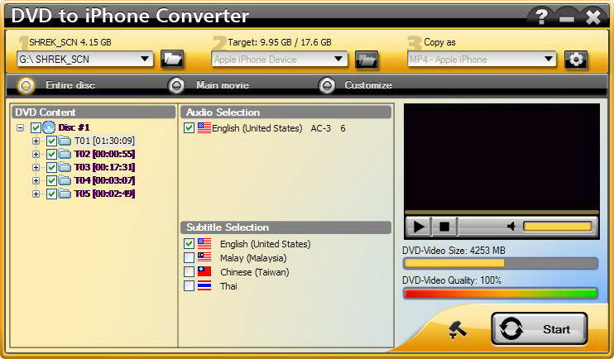Screen dimensions: 614x359
Task: Collapse the Disc #1 tree node
Action: [x=21, y=127]
